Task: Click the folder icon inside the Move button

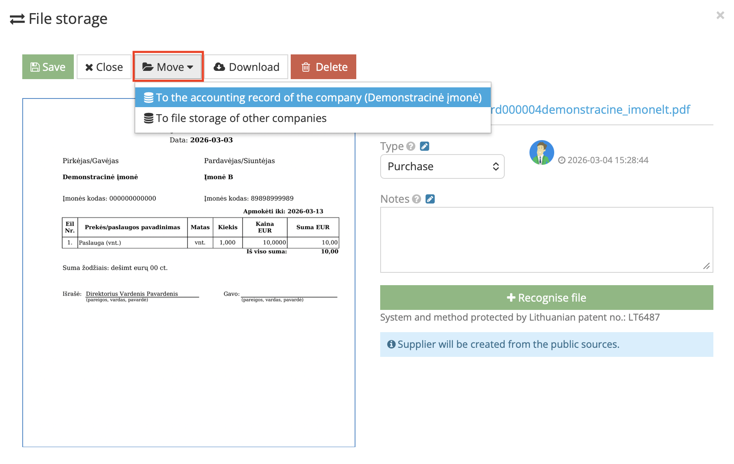Action: (x=148, y=67)
